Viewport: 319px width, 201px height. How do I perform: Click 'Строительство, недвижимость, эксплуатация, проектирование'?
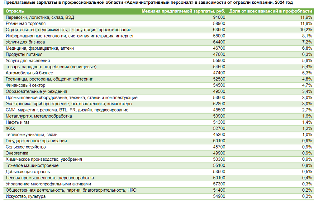[x=68, y=30]
